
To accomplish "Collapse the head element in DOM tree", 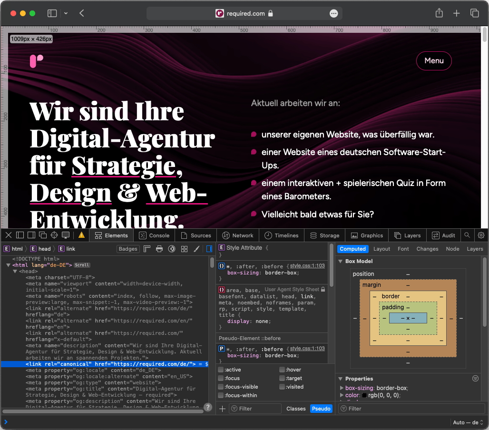I will tap(15, 271).
